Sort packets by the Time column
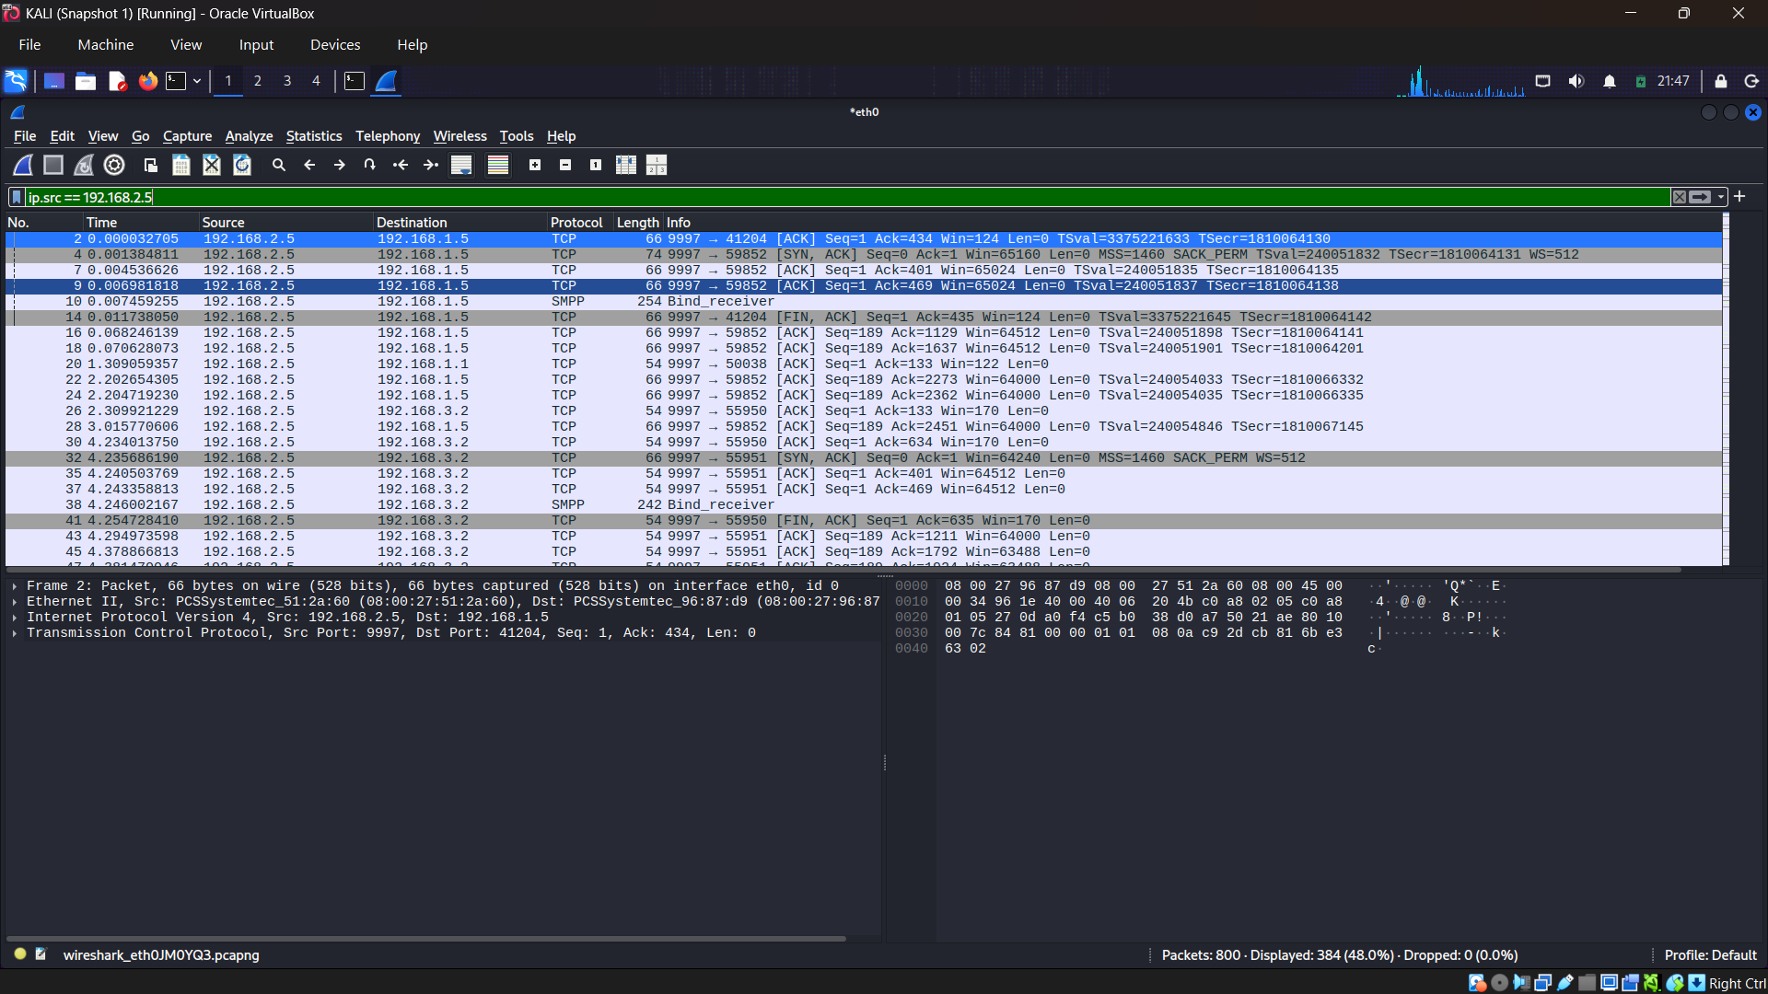 pos(141,223)
